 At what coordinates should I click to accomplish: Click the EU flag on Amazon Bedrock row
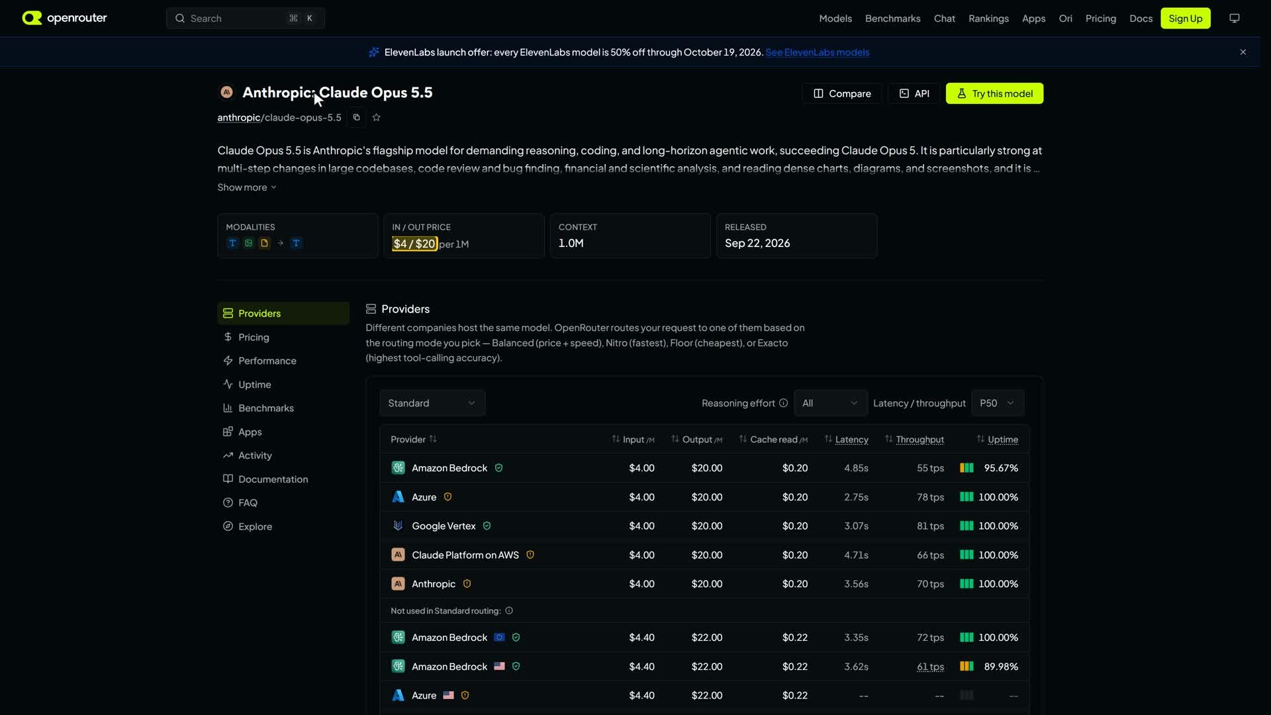coord(499,638)
